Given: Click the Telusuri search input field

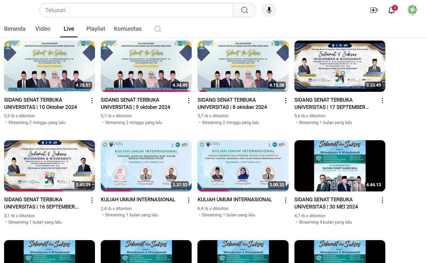Looking at the screenshot, I should 136,10.
